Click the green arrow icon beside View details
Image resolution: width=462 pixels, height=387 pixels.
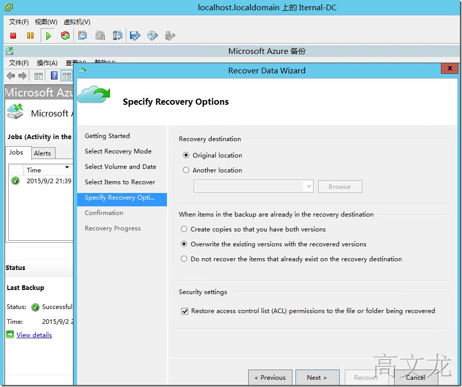(10, 334)
